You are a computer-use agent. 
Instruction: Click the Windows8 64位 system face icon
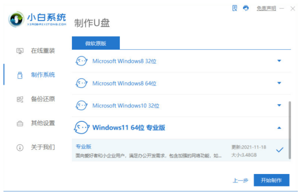(x=81, y=83)
